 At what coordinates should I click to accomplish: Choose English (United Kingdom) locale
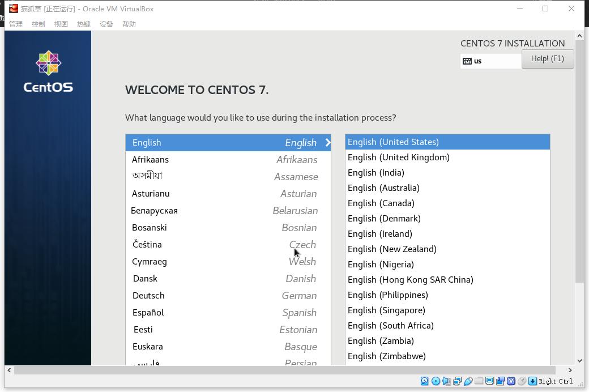coord(447,157)
